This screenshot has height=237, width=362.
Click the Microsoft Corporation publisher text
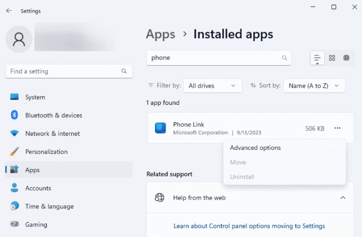200,133
